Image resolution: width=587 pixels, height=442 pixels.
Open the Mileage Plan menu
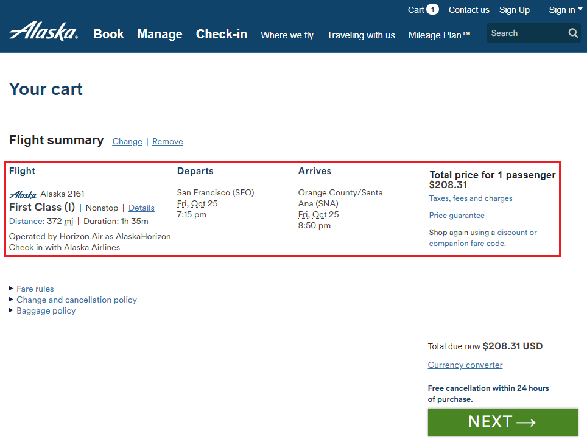[440, 35]
